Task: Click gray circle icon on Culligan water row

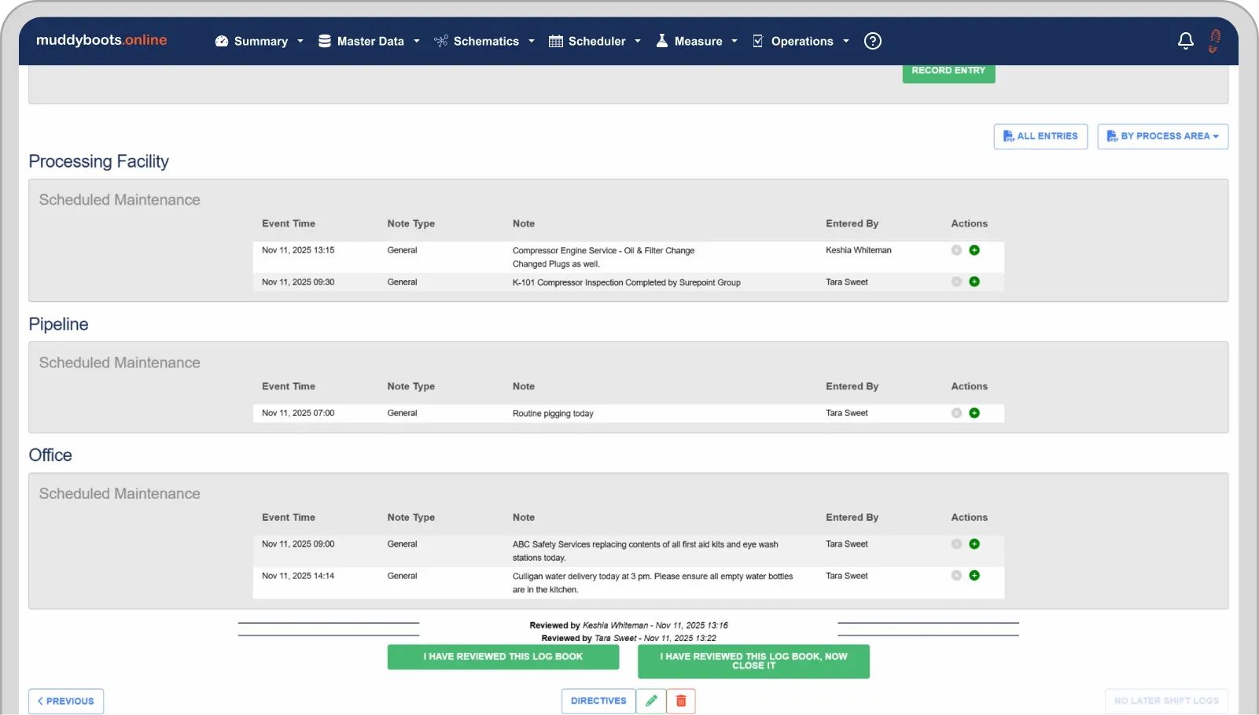Action: (956, 576)
